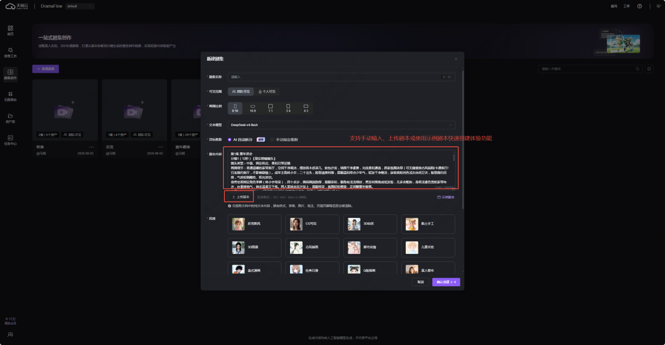665x345 pixels.
Task: Click 工单 in the top header
Action: tap(627, 6)
